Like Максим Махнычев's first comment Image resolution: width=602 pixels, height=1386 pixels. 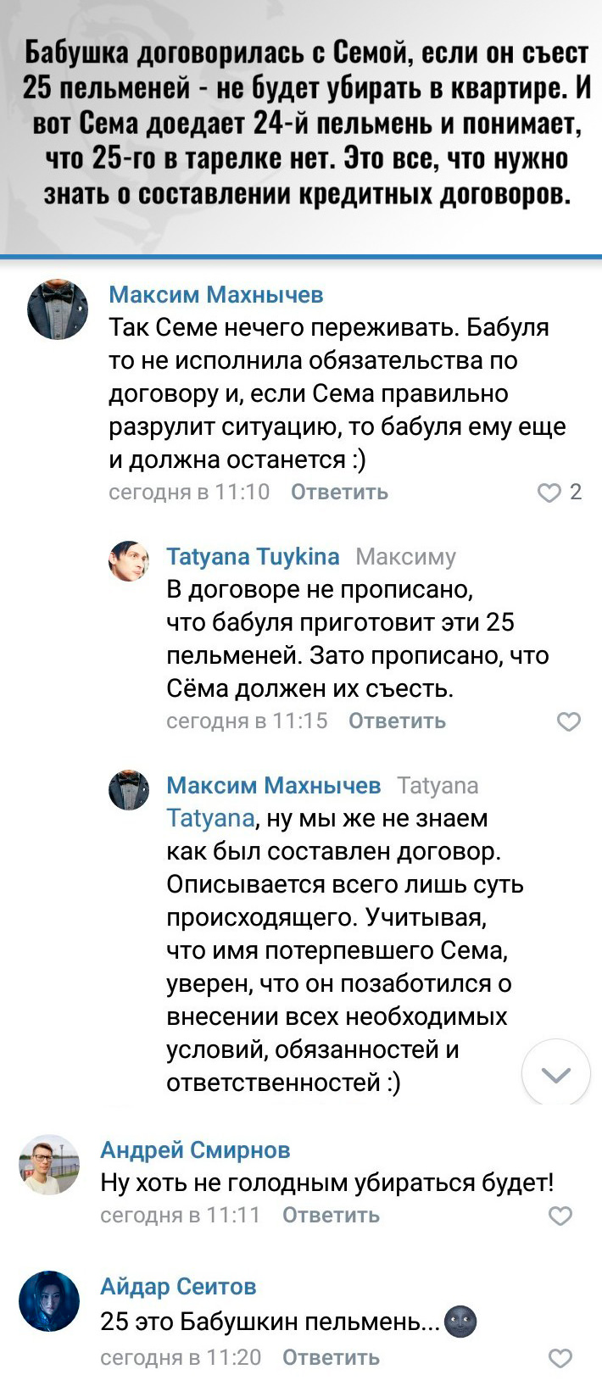(550, 493)
